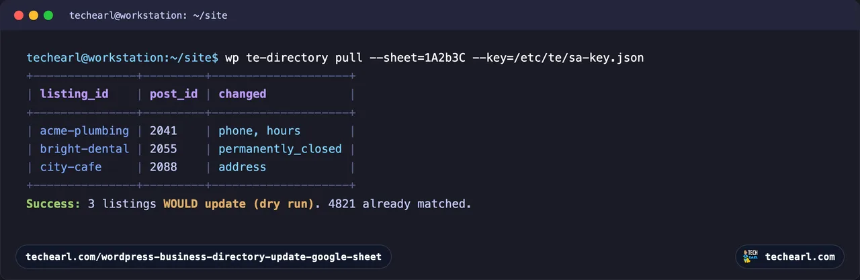This screenshot has width=860, height=280.
Task: Click the post_id column header
Action: coord(173,94)
